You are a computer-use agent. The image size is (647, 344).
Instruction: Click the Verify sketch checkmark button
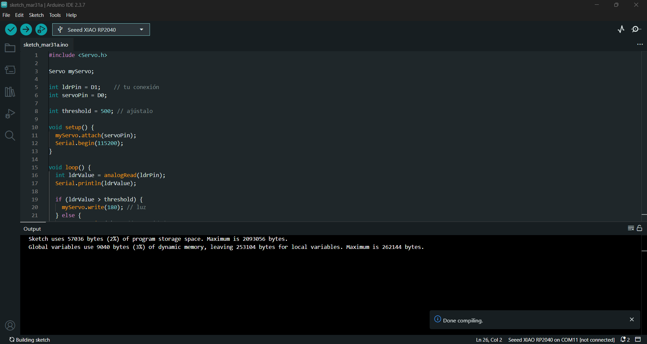[11, 30]
